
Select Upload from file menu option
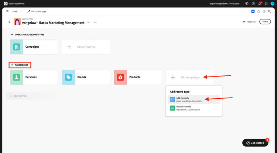click(194, 108)
